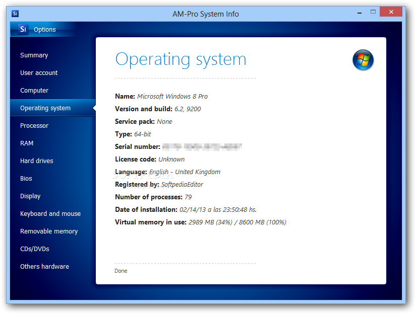Open the Summary section

34,55
